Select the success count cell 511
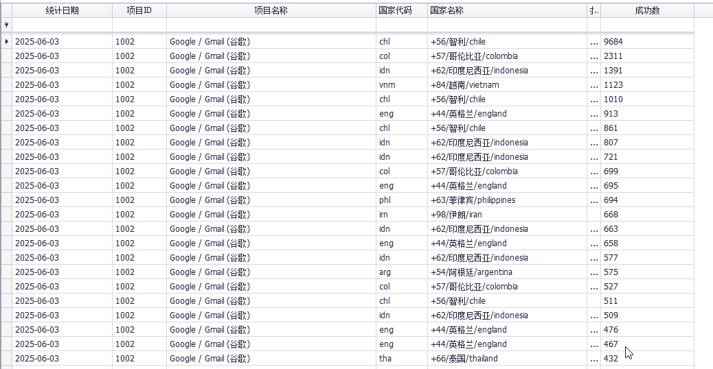 pos(647,301)
